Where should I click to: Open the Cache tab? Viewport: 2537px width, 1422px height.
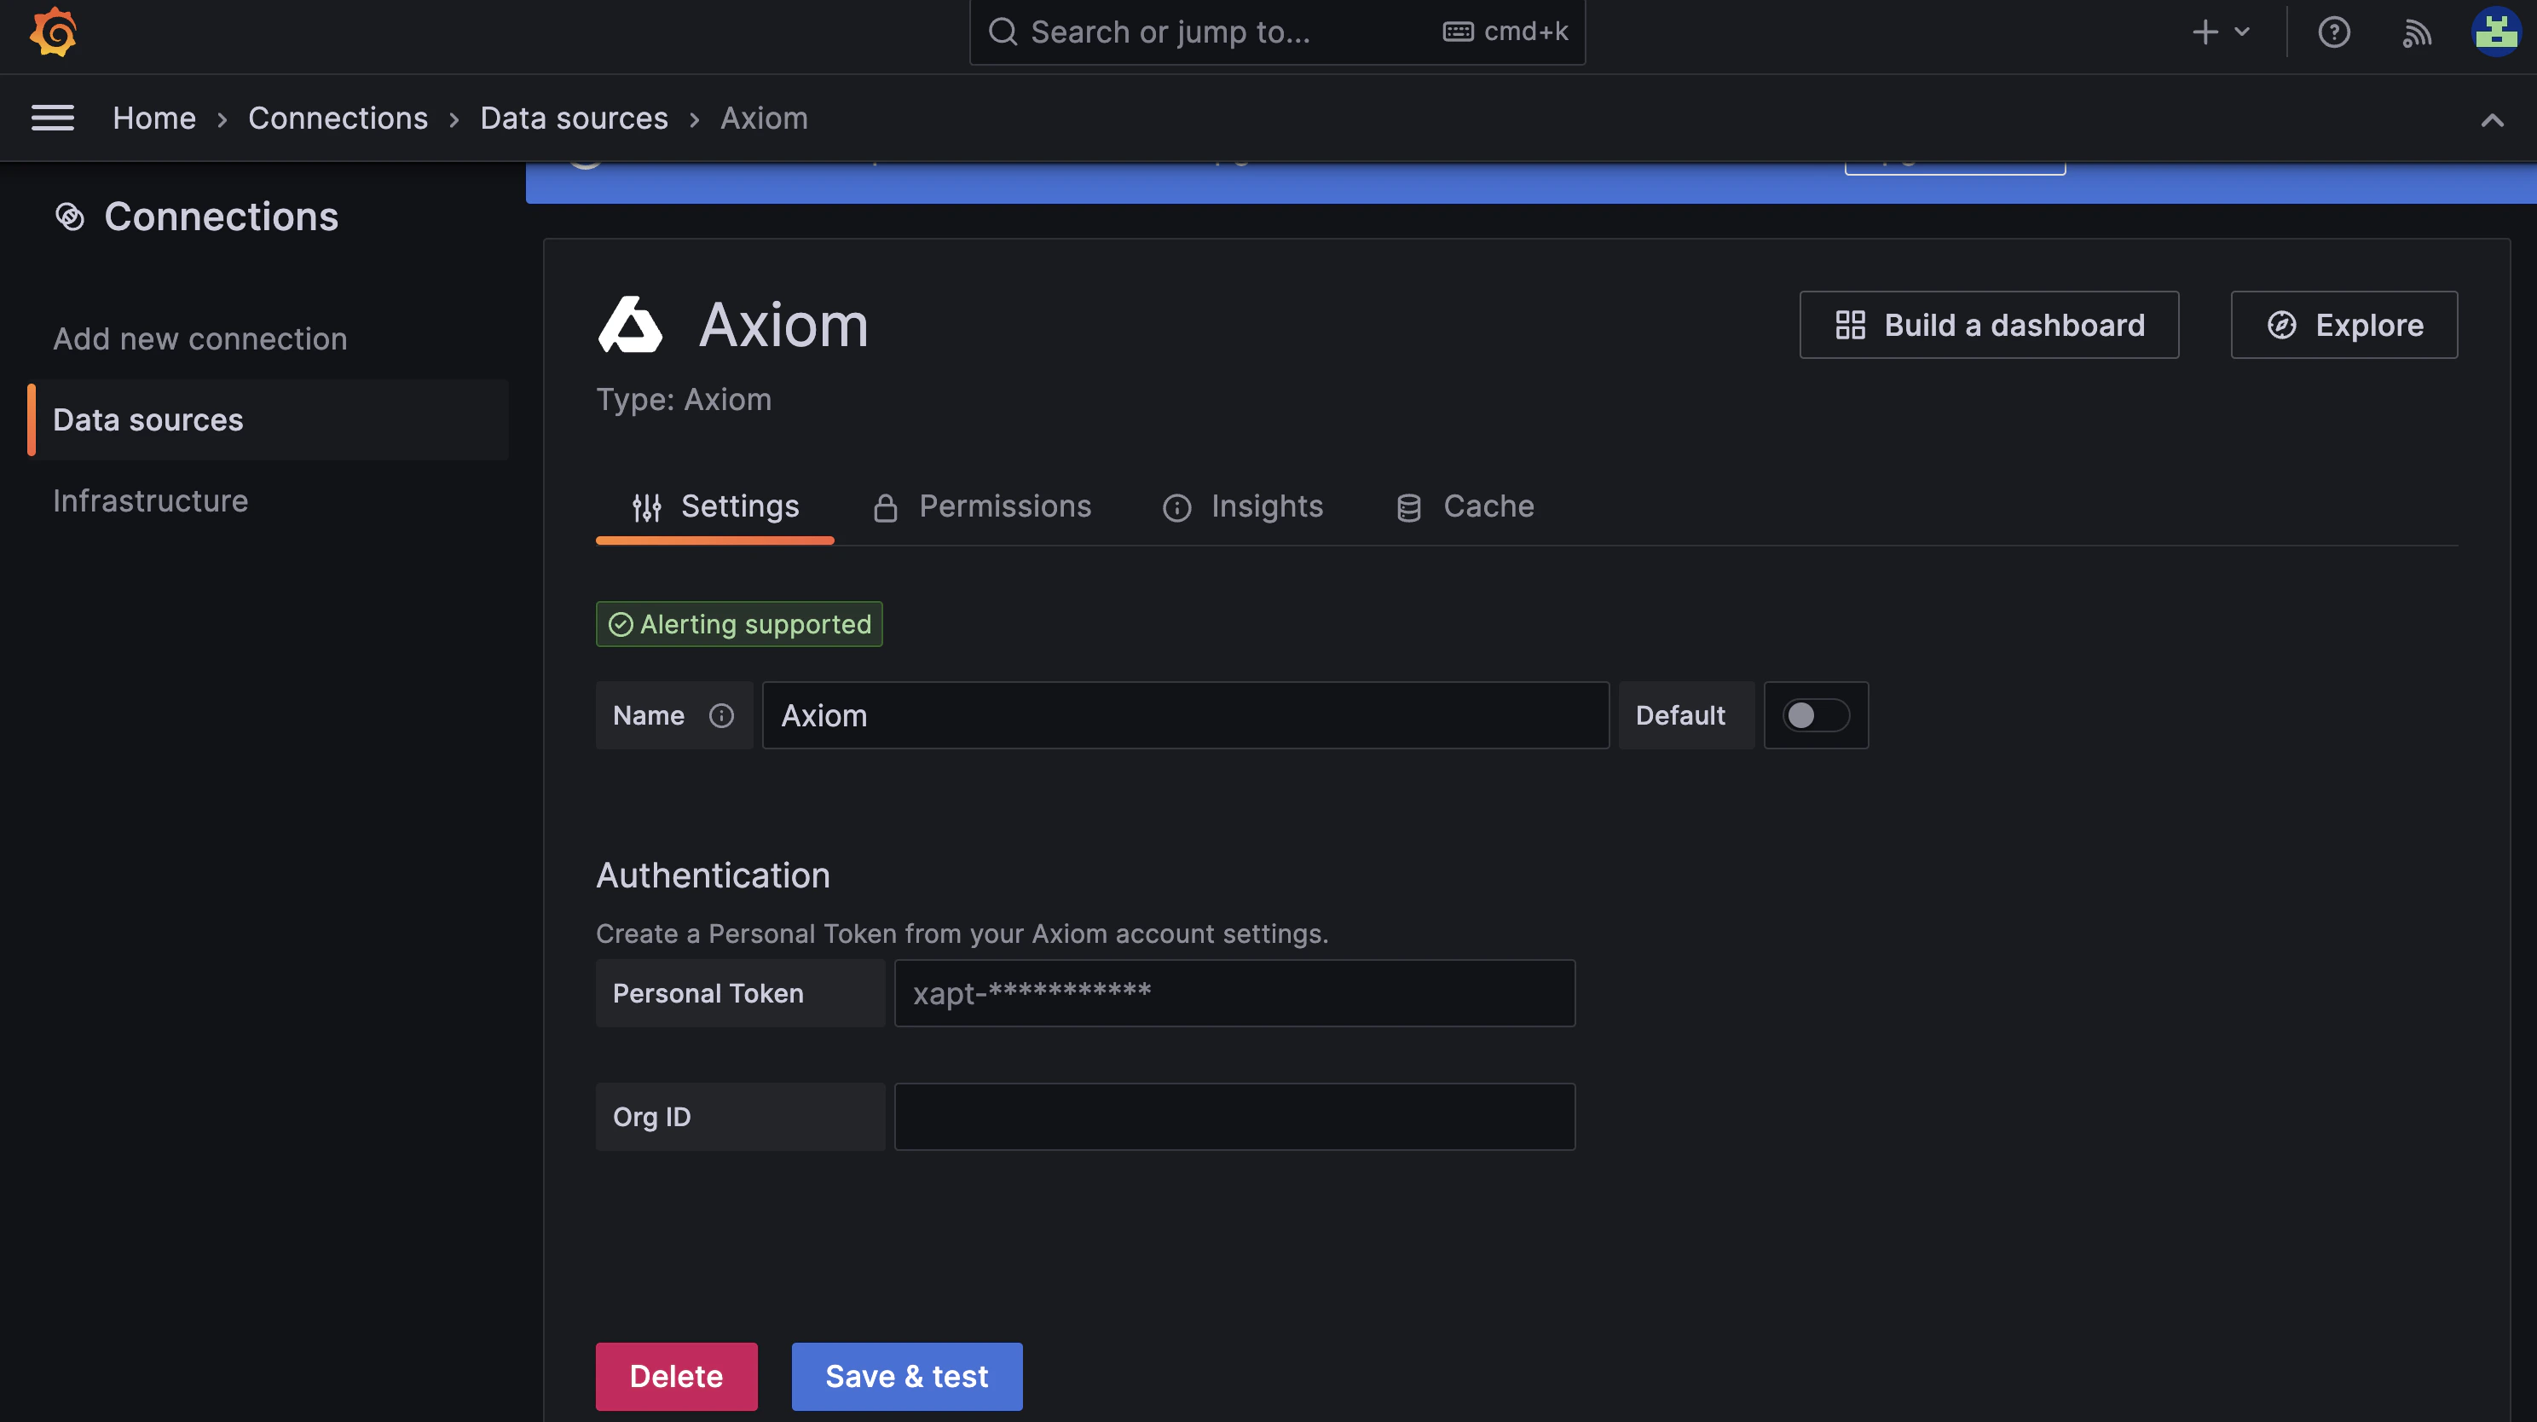click(1465, 506)
